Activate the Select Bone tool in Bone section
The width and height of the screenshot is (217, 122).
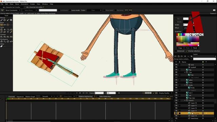[2, 25]
